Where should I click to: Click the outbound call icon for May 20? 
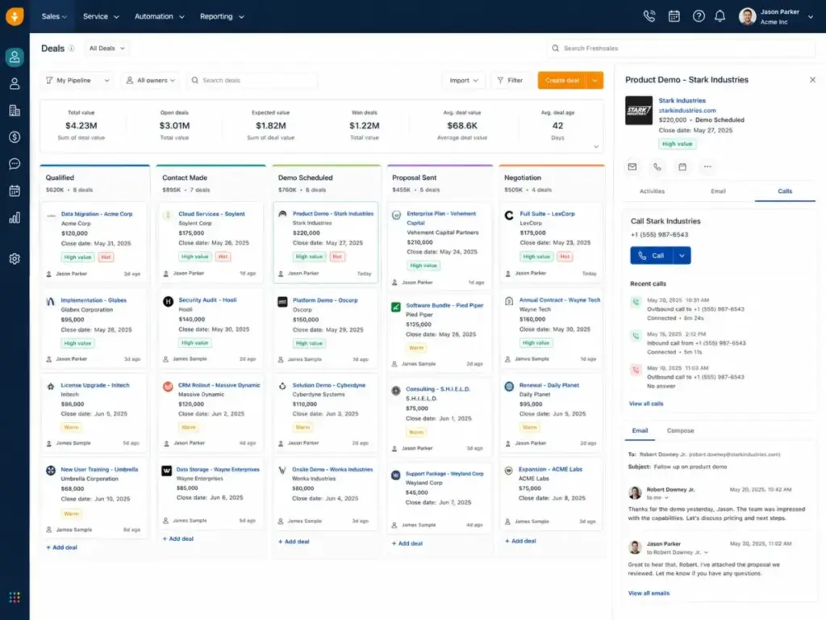tap(636, 302)
